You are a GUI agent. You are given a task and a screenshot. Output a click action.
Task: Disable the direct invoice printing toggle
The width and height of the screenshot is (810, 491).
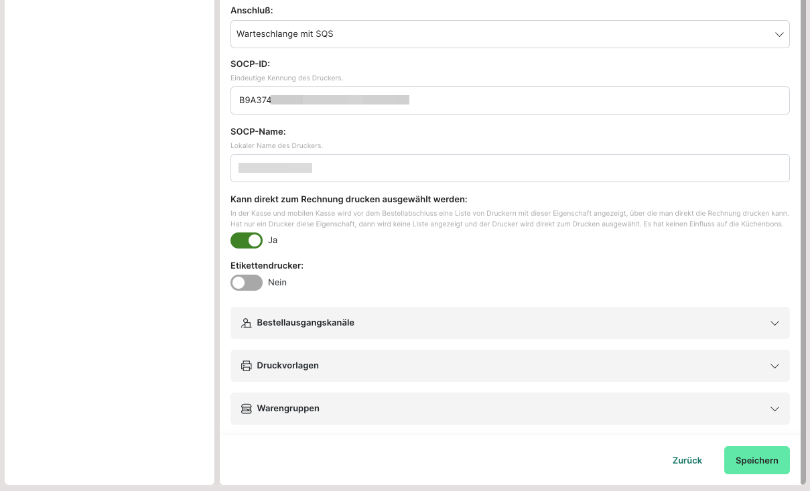point(247,240)
